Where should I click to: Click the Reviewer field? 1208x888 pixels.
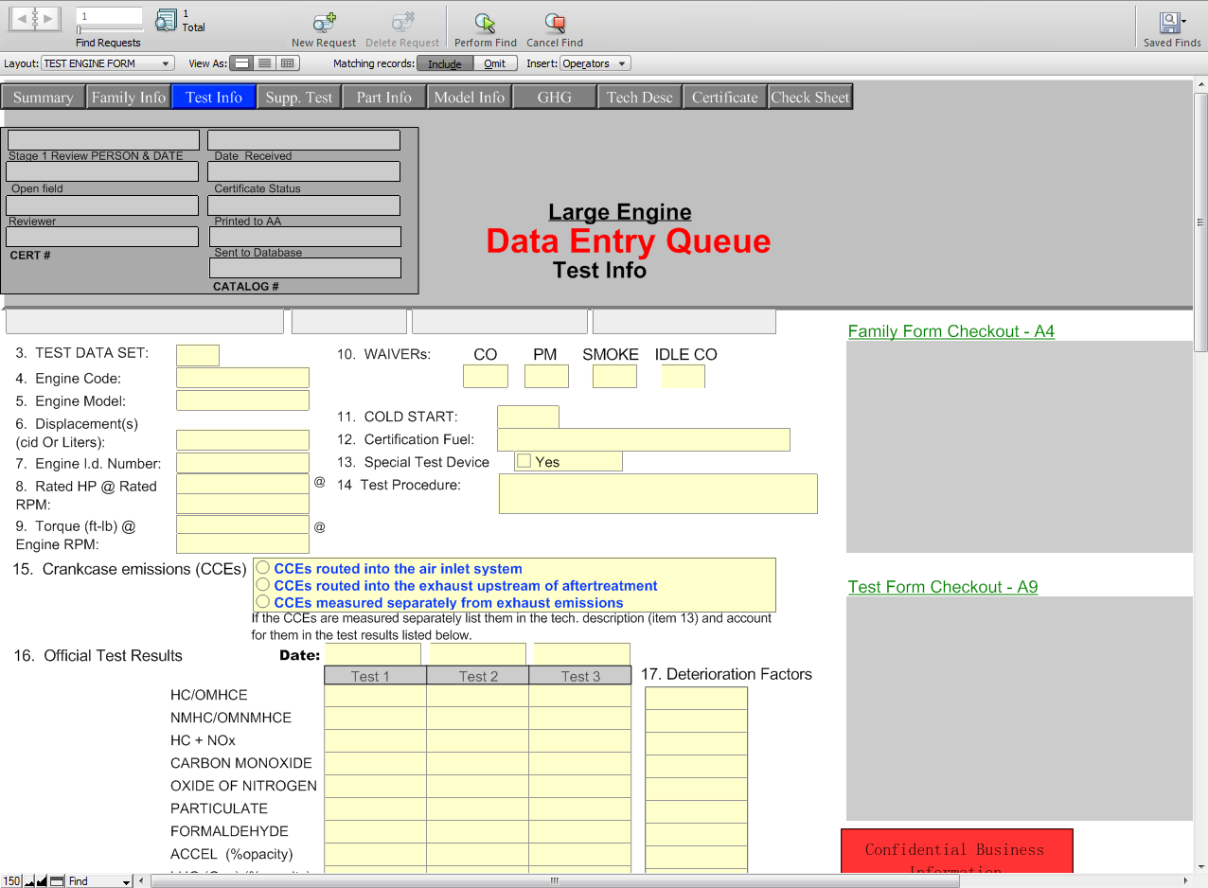[x=102, y=205]
